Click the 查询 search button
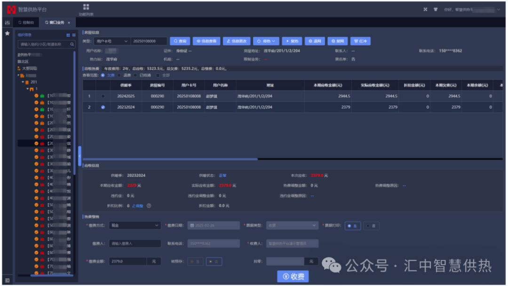The image size is (508, 286). 180,41
